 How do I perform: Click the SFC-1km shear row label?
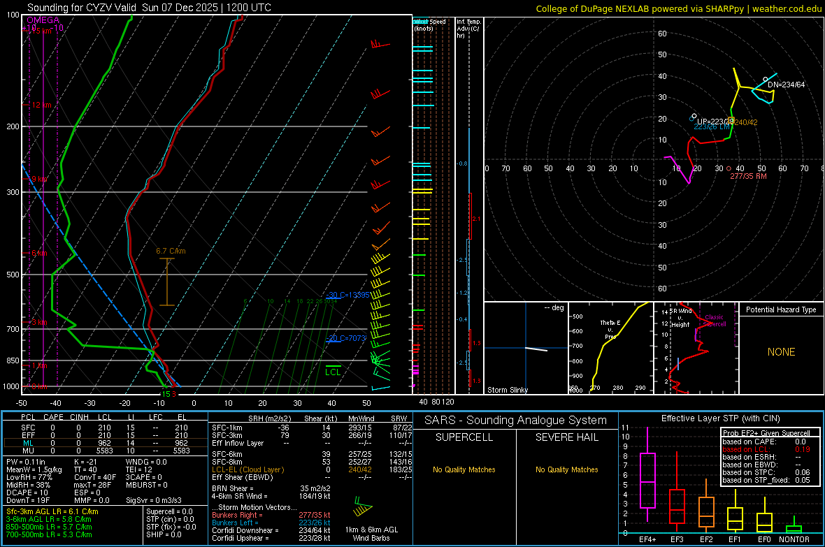point(227,428)
